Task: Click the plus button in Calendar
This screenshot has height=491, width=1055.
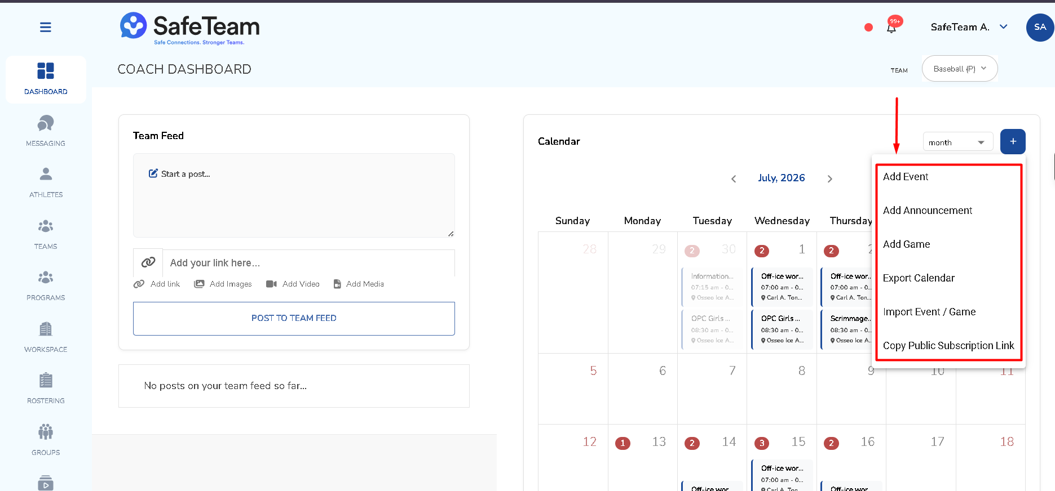Action: (1013, 141)
